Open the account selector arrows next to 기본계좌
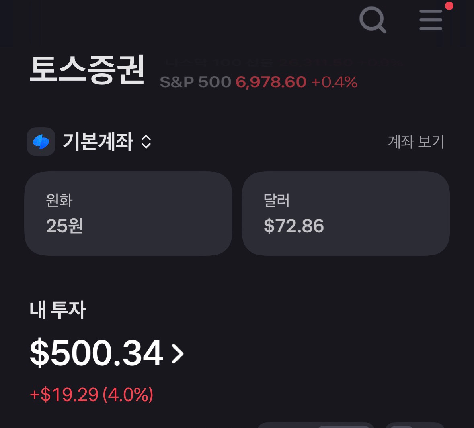This screenshot has height=428, width=474. [x=146, y=142]
